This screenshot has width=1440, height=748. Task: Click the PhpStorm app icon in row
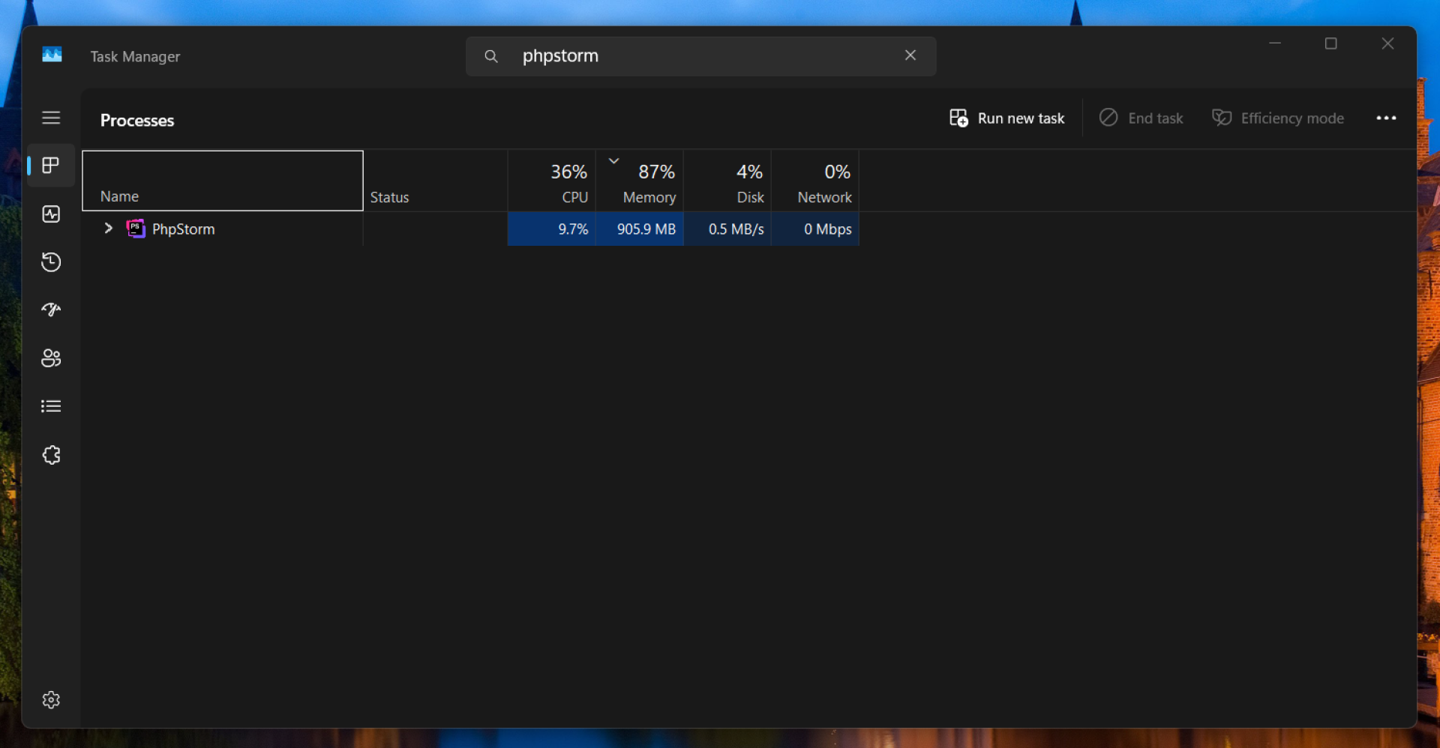(x=136, y=229)
